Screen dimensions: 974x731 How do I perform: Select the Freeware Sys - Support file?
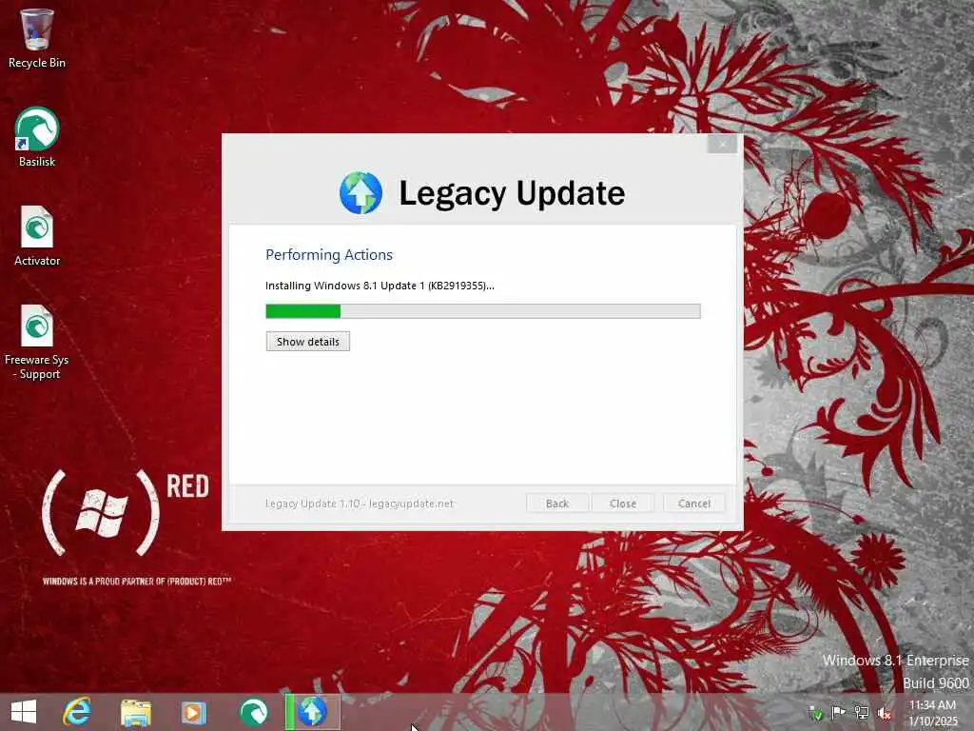point(37,342)
